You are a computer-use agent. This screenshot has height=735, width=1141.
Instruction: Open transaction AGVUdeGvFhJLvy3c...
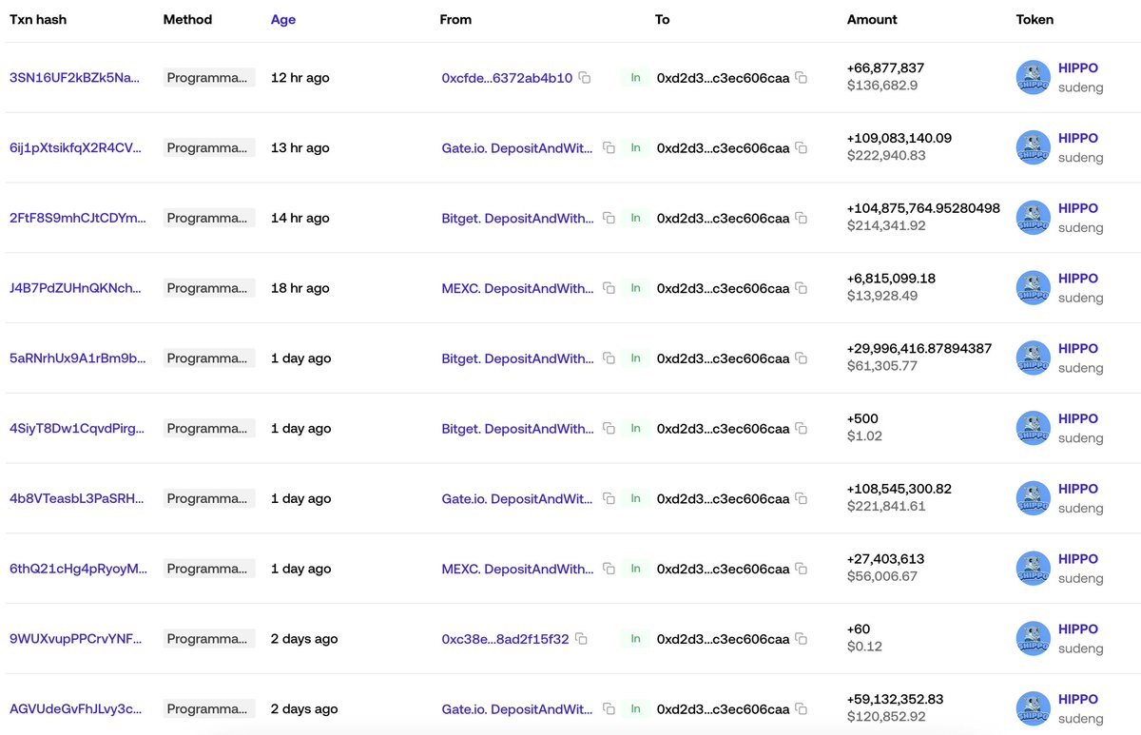pos(76,709)
